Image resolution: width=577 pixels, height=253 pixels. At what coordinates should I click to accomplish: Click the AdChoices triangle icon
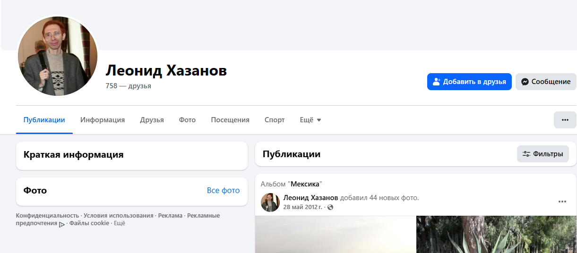[62, 224]
